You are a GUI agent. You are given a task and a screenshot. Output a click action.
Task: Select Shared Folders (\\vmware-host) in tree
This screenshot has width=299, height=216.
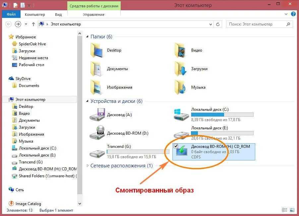48,176
